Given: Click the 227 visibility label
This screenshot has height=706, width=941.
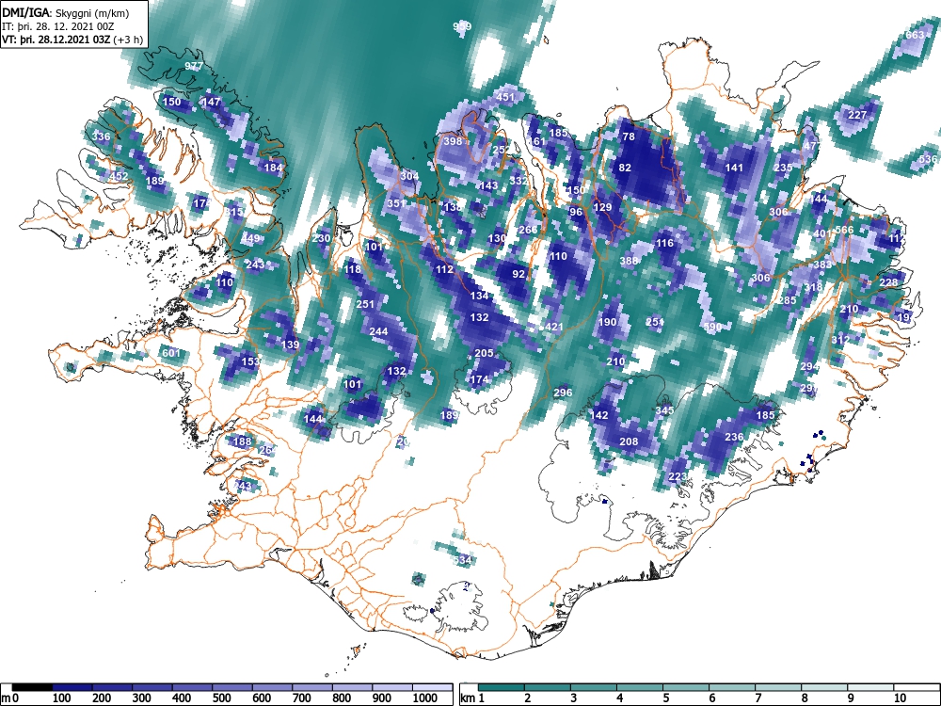Looking at the screenshot, I should coord(857,115).
